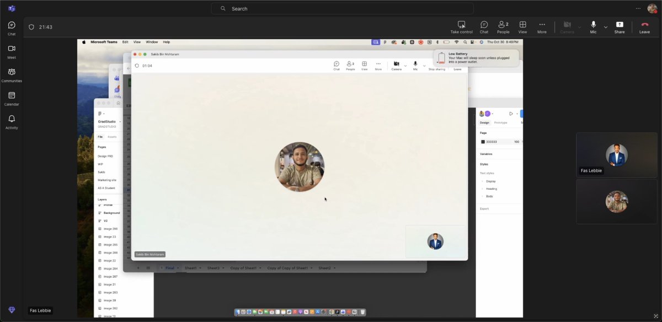Click the screen sharing indicator in the Mac menu bar
Screen dimensions: 662x322
click(376, 42)
